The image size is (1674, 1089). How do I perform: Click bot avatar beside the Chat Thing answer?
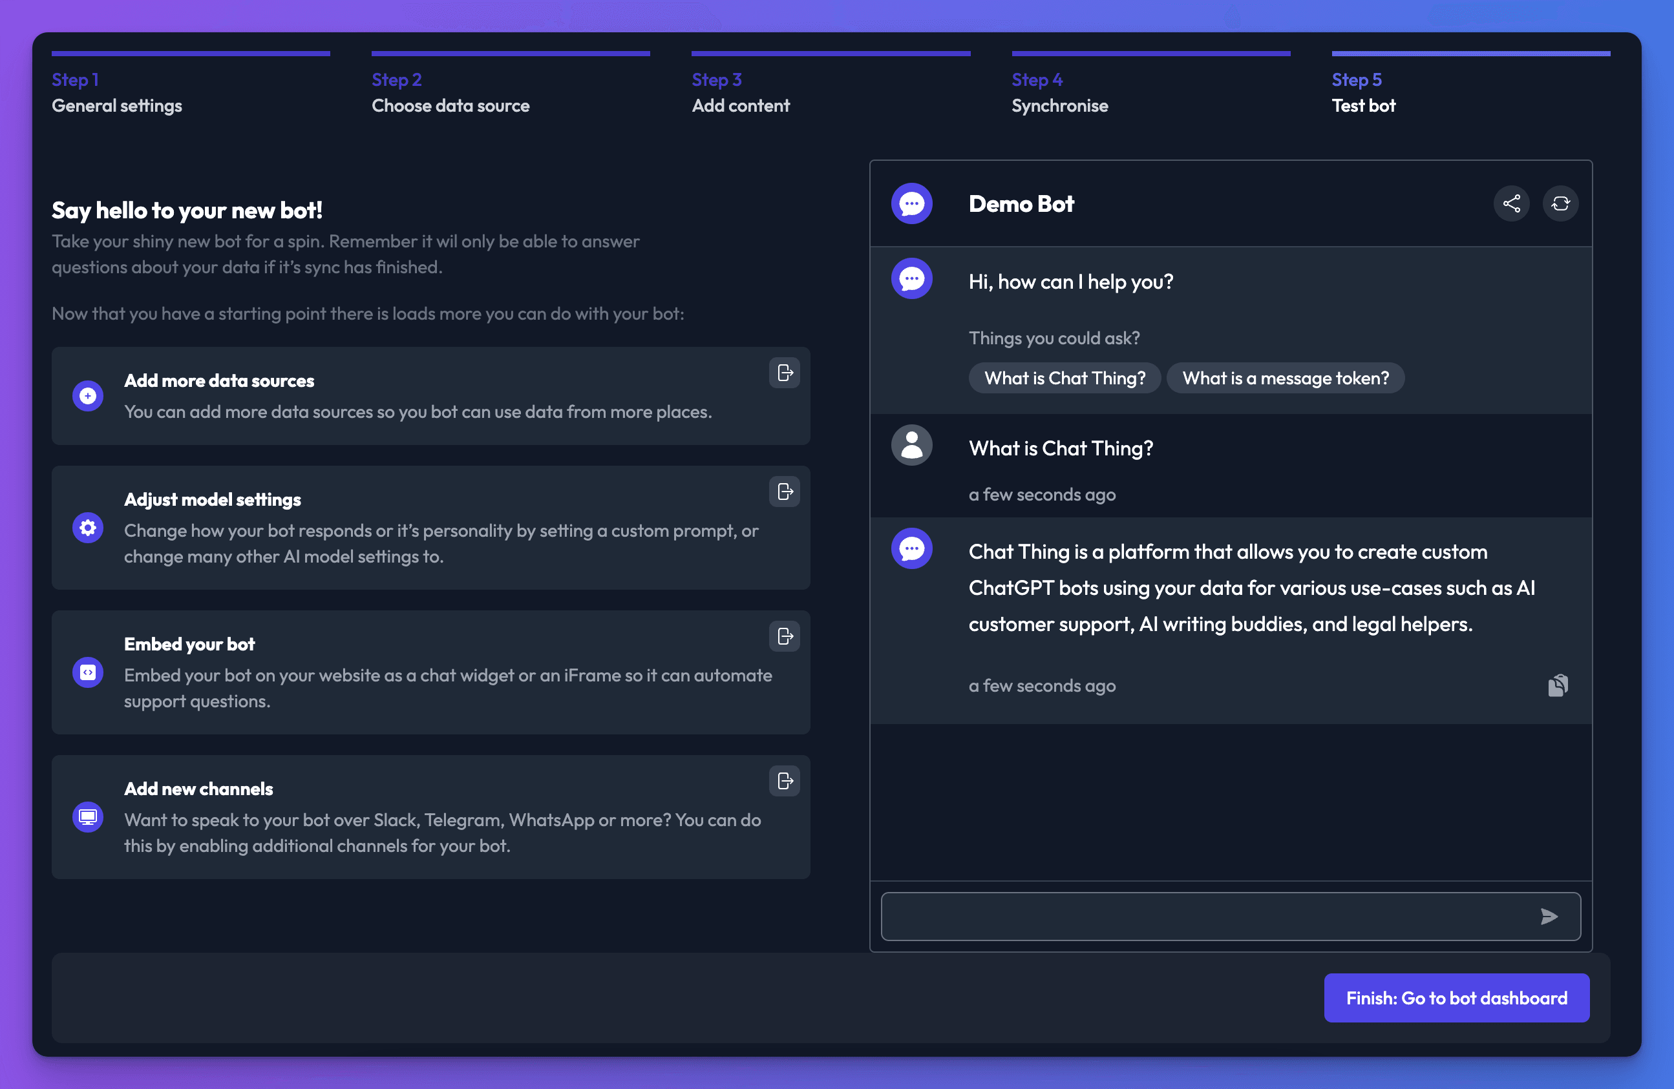click(911, 548)
